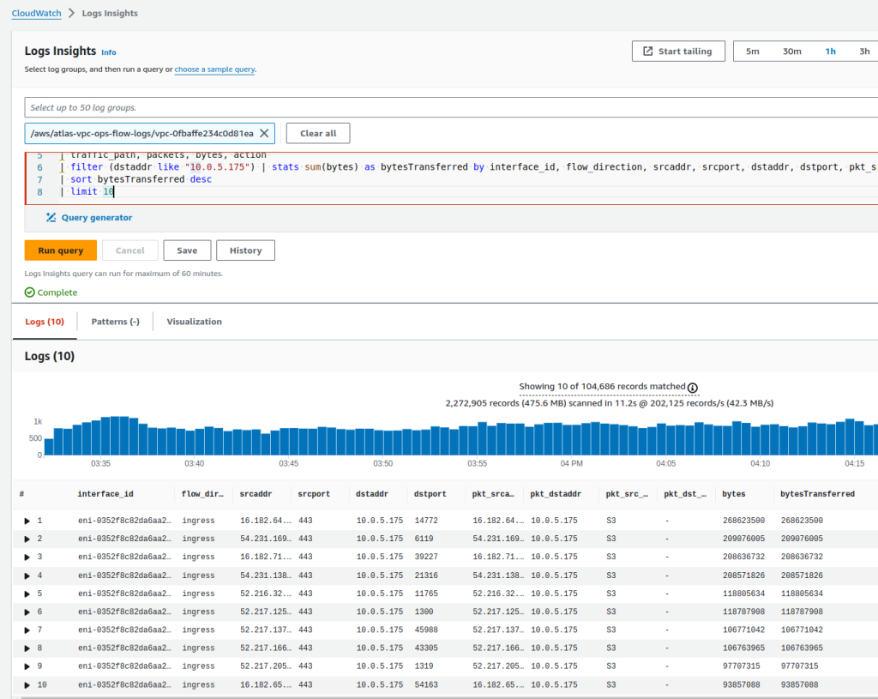Click the Info link beside Logs Insights heading
This screenshot has width=878, height=699.
(108, 51)
